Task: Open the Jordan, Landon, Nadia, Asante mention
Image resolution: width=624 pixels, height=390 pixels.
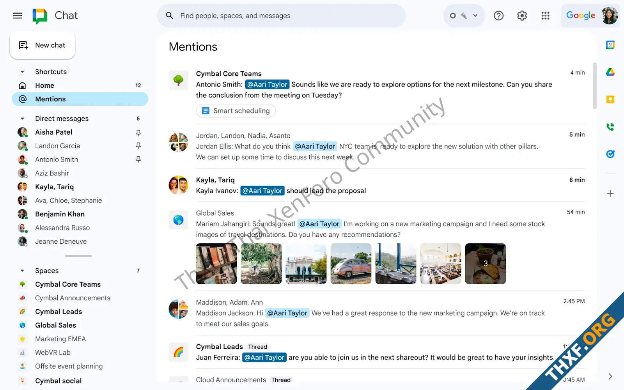Action: [243, 136]
